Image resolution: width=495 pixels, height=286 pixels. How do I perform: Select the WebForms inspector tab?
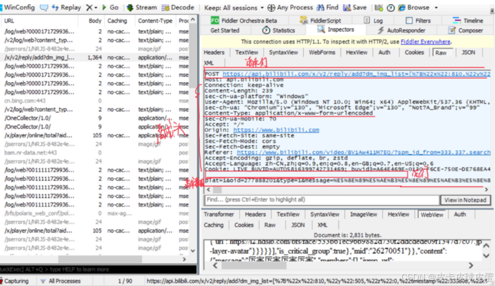pos(322,52)
